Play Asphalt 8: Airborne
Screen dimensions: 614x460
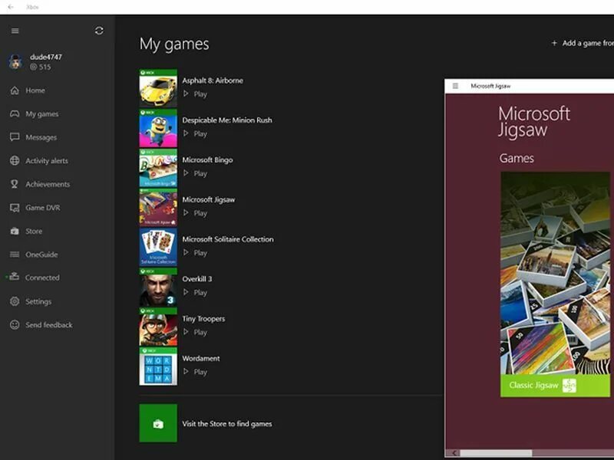pos(195,94)
